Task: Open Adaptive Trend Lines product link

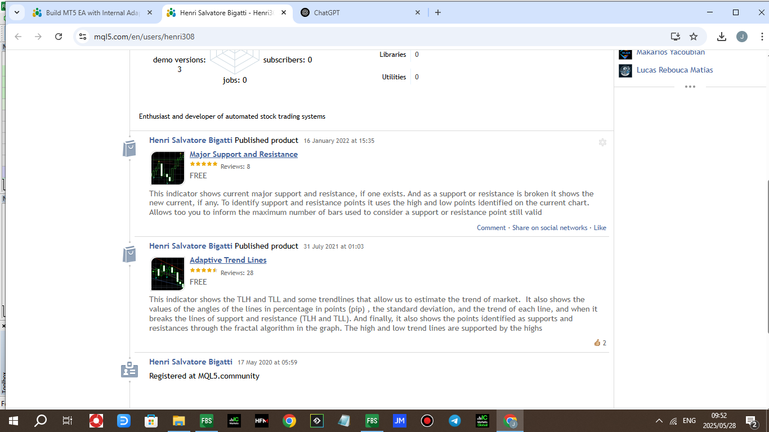Action: point(228,260)
